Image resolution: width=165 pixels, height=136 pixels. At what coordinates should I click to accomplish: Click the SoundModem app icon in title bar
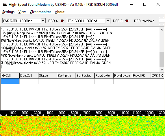(5, 5)
